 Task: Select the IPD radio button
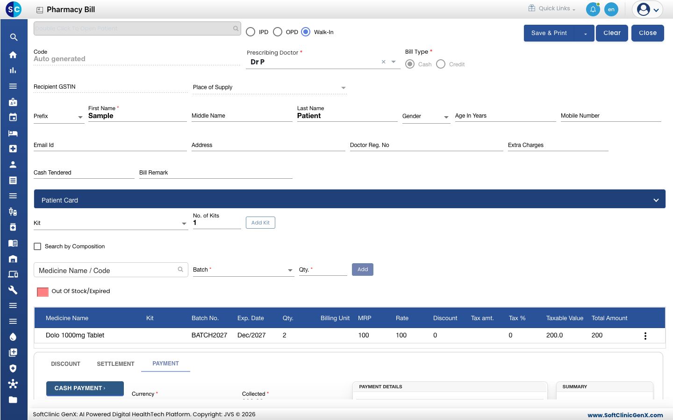coord(251,32)
